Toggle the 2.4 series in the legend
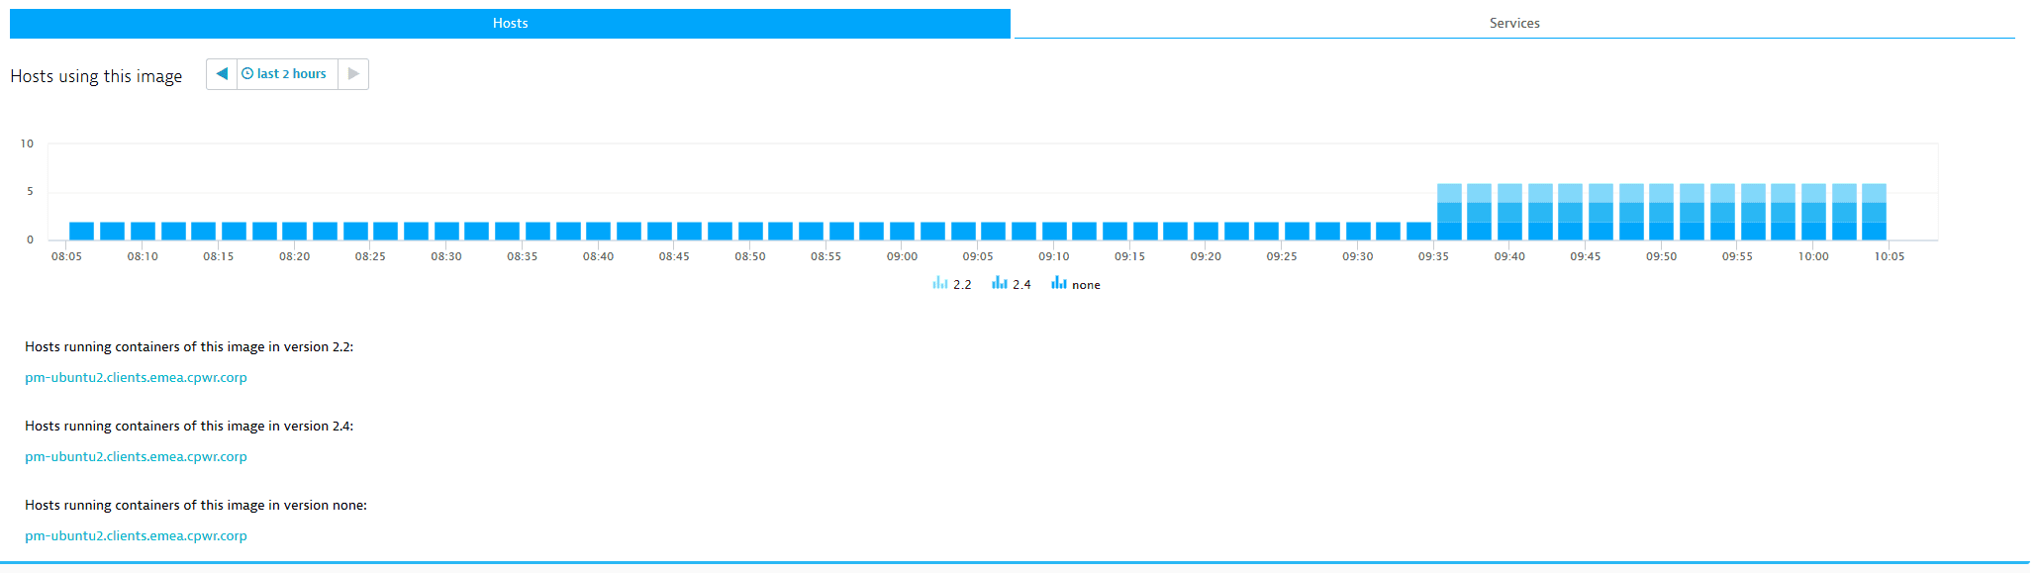Screen dimensions: 2038x573 [x=1011, y=284]
